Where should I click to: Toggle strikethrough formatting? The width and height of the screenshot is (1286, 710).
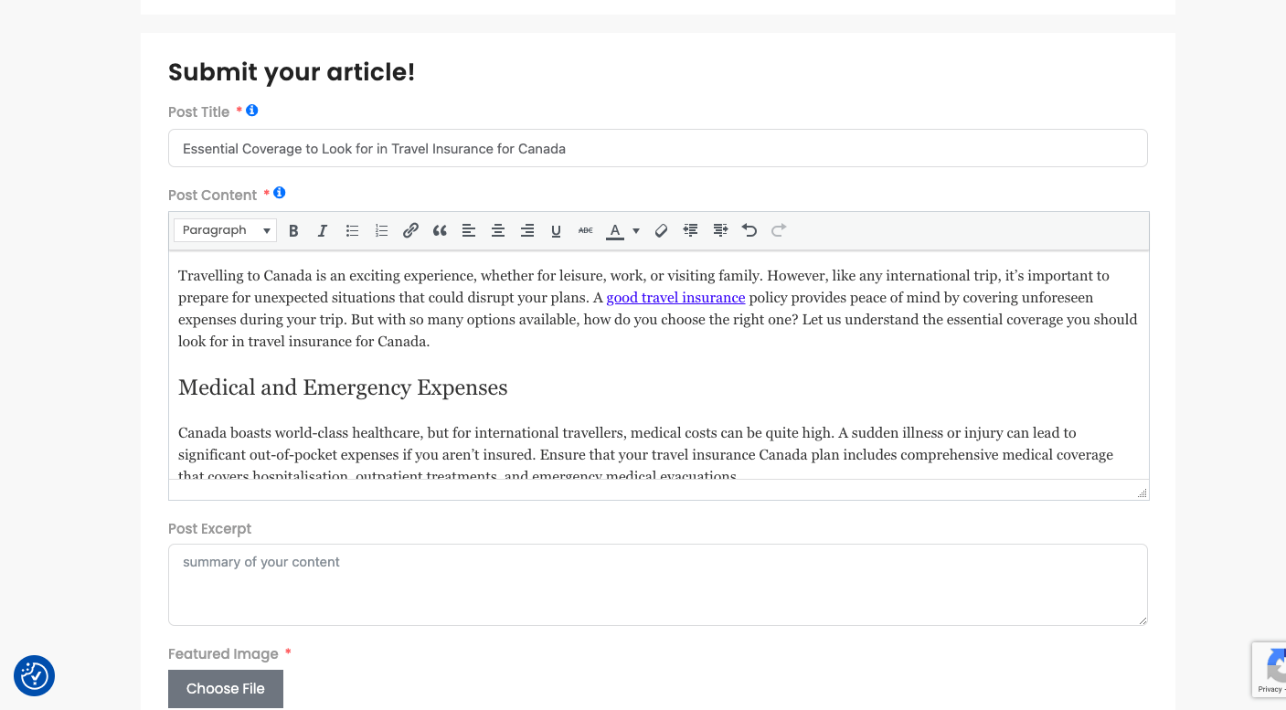[586, 230]
